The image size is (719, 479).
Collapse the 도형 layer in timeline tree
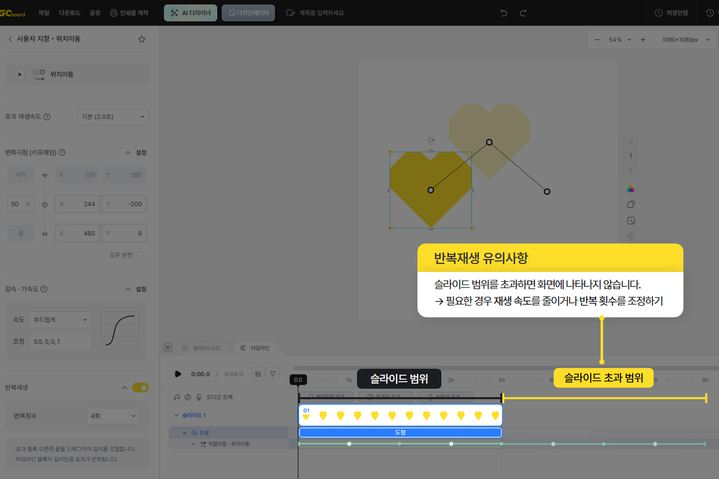click(185, 433)
